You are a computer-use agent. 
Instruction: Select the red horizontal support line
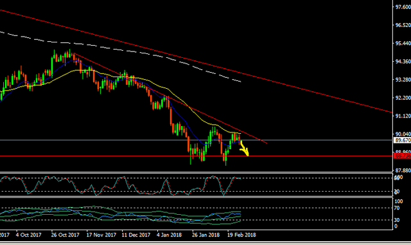(197, 156)
